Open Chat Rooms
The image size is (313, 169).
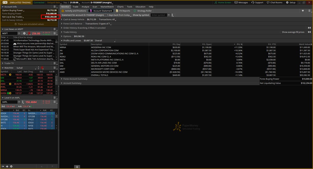coord(274,2)
